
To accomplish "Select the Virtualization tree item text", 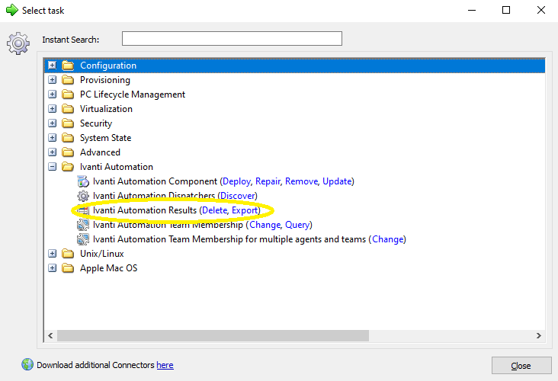I will (106, 109).
